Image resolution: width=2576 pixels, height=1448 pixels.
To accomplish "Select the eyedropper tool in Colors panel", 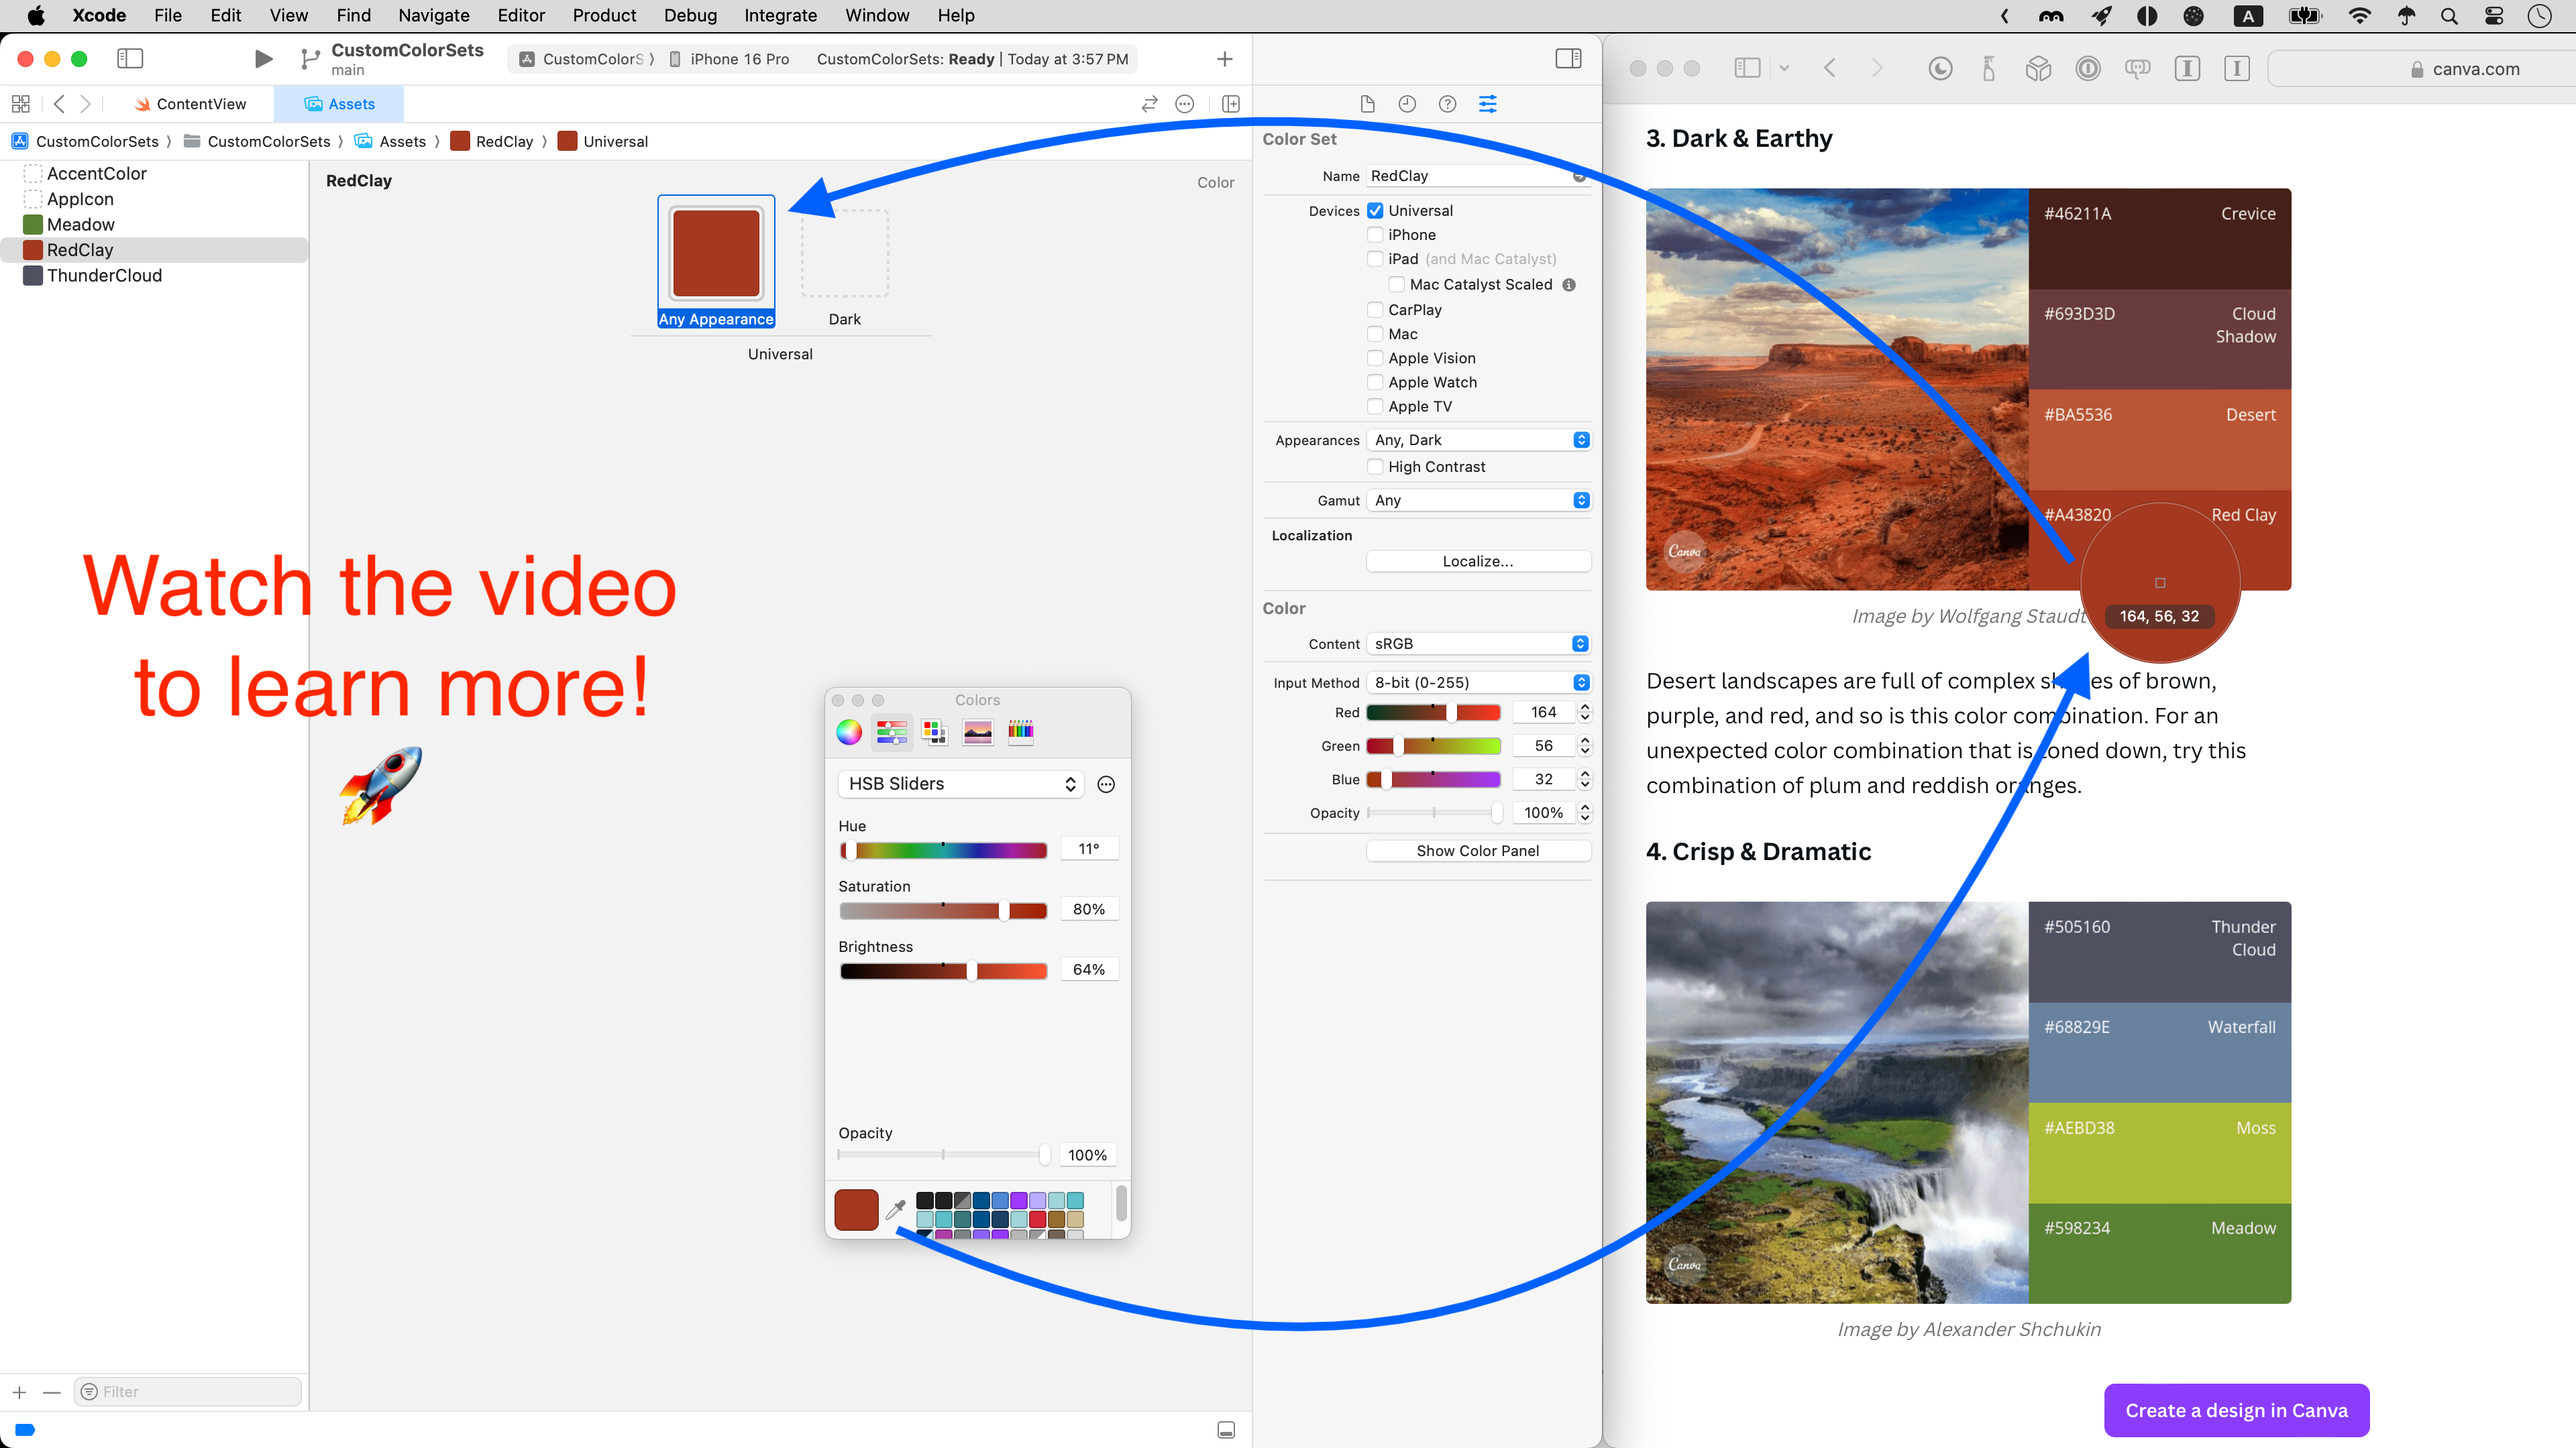I will pos(896,1209).
